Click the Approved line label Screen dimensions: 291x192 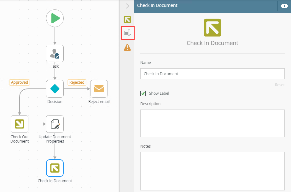tap(20, 82)
